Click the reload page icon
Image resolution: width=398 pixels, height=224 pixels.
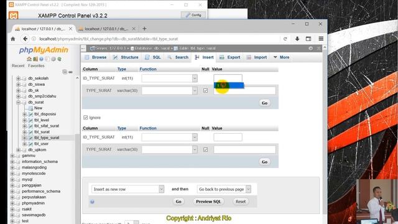285,39
